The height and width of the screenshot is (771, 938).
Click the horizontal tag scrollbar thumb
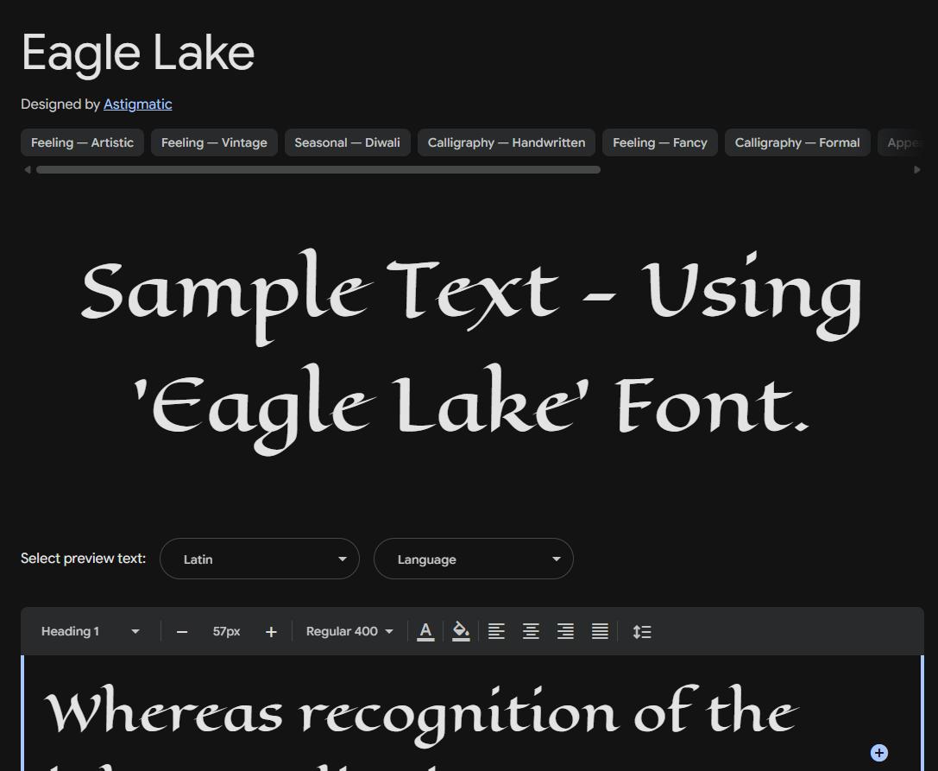click(x=318, y=170)
